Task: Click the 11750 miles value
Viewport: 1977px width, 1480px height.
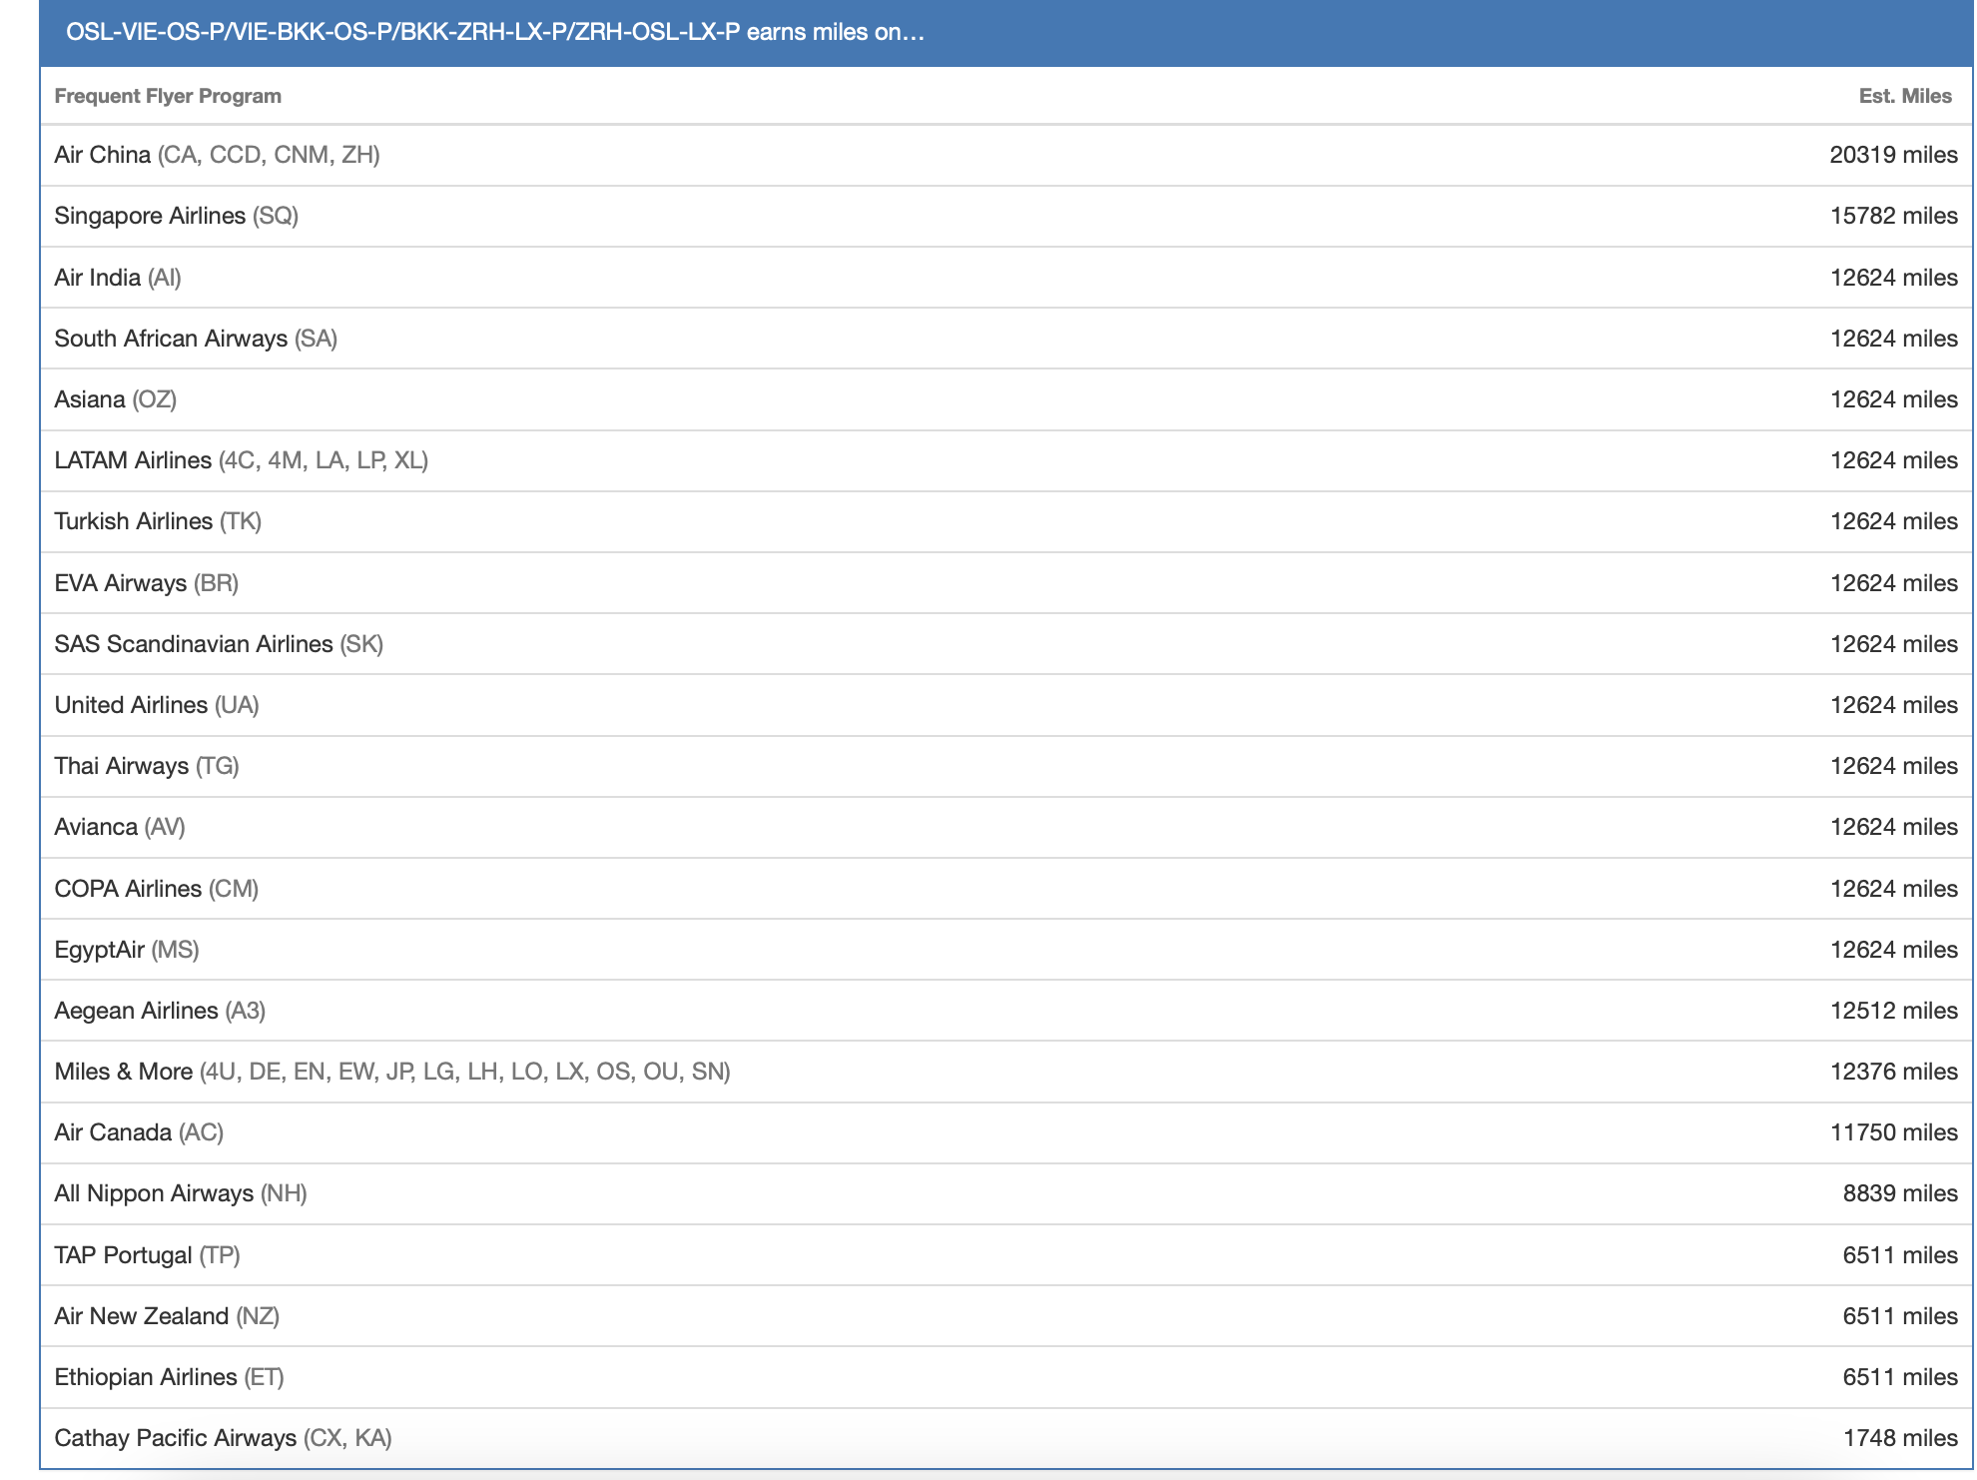Action: [1893, 1132]
